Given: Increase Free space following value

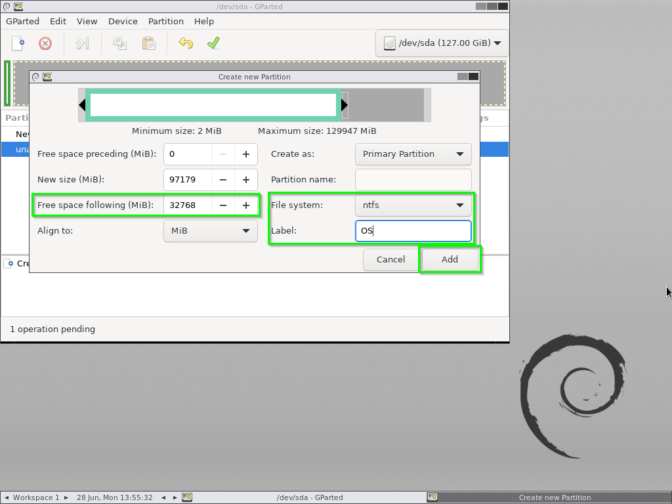Looking at the screenshot, I should [246, 205].
